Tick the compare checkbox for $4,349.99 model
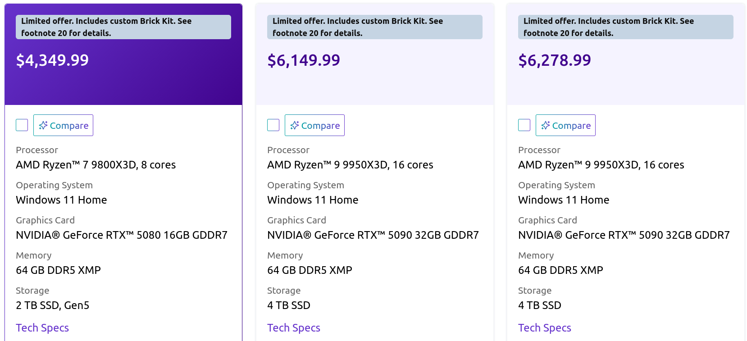Image resolution: width=747 pixels, height=341 pixels. [22, 125]
